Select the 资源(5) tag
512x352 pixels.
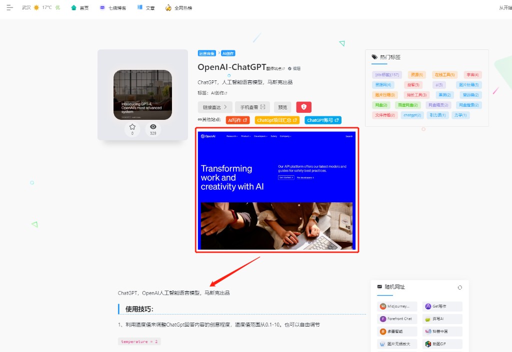pos(416,74)
